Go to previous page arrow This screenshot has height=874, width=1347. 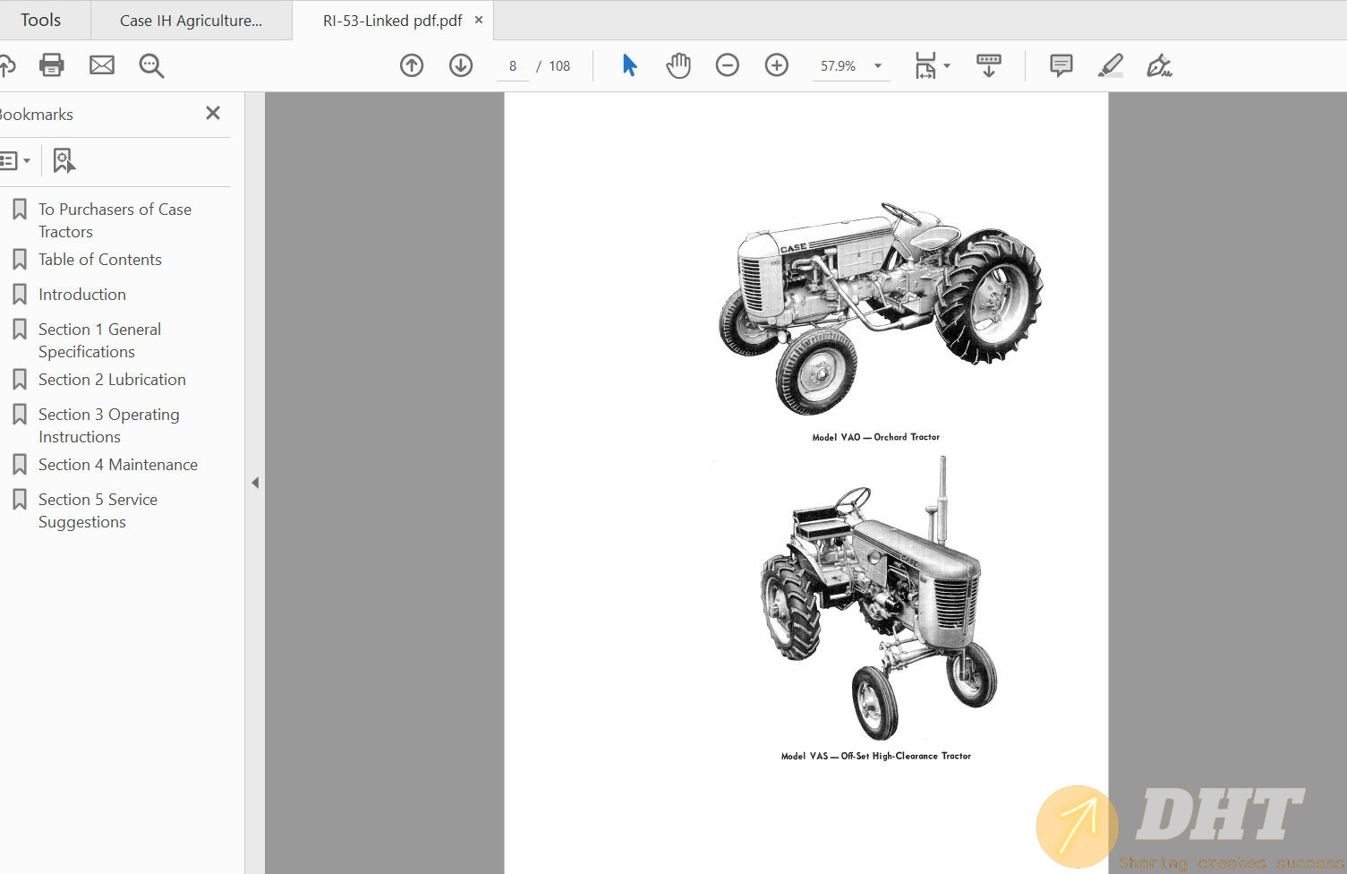412,65
